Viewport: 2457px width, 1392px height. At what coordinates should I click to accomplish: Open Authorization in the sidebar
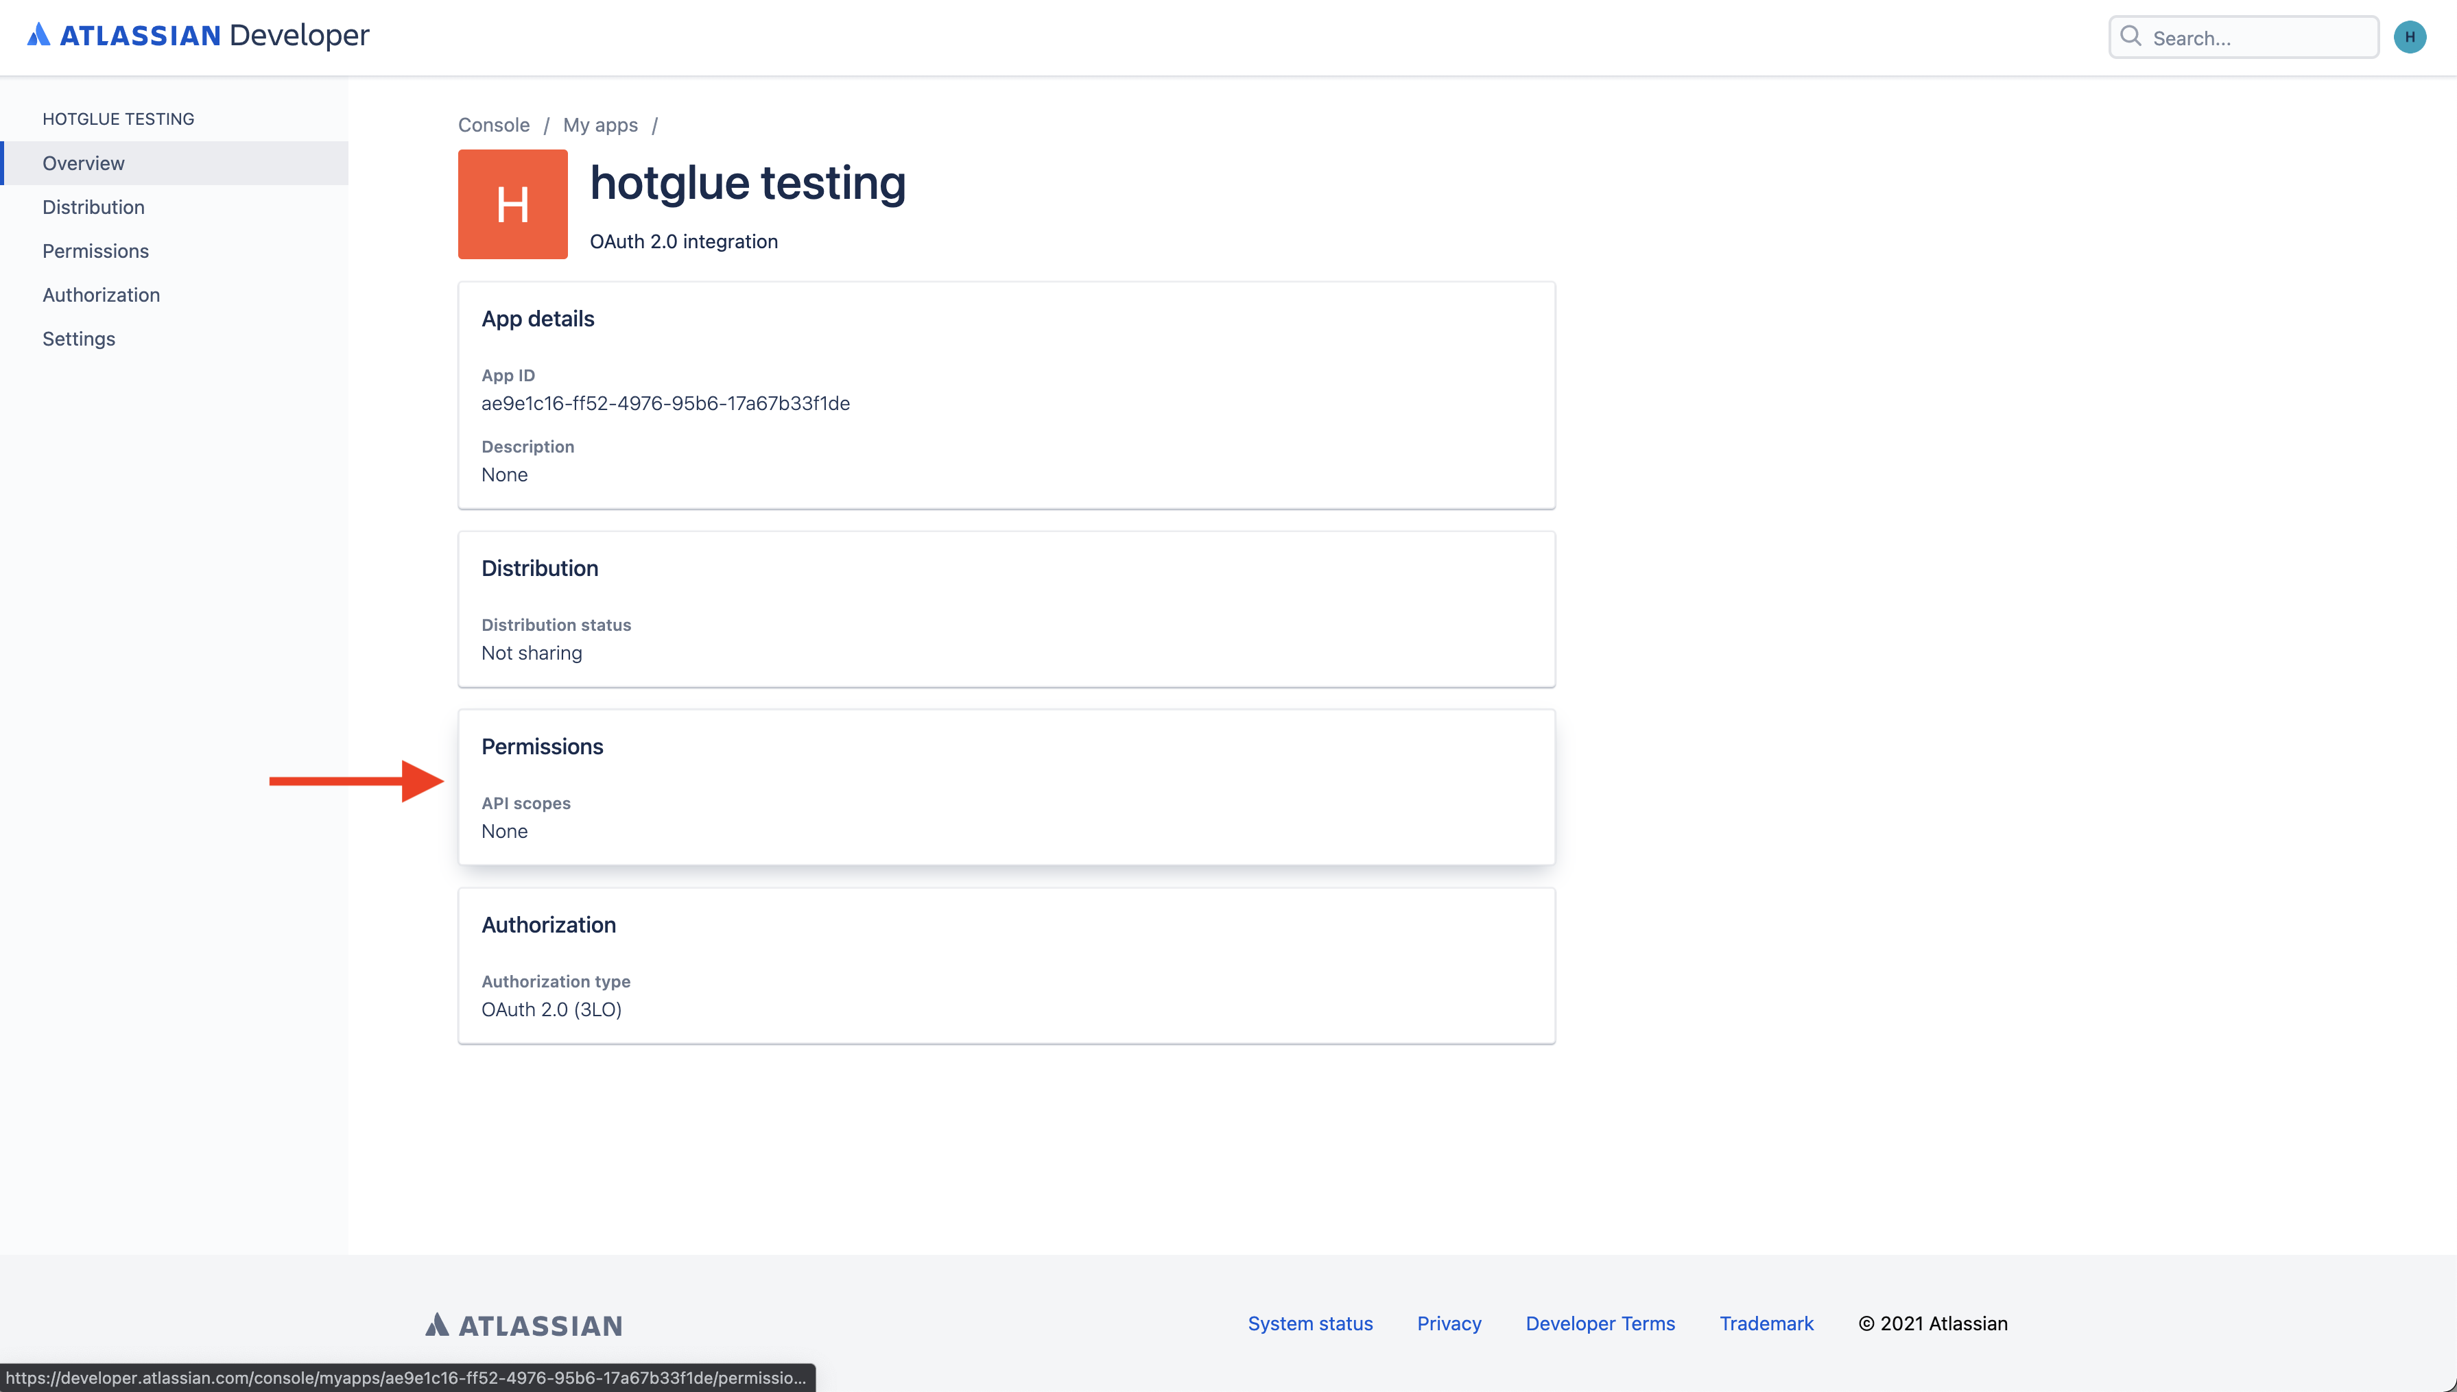100,294
